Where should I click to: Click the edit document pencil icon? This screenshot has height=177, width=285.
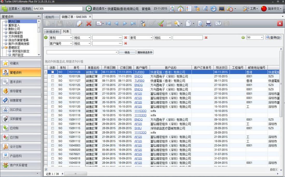[79, 24]
